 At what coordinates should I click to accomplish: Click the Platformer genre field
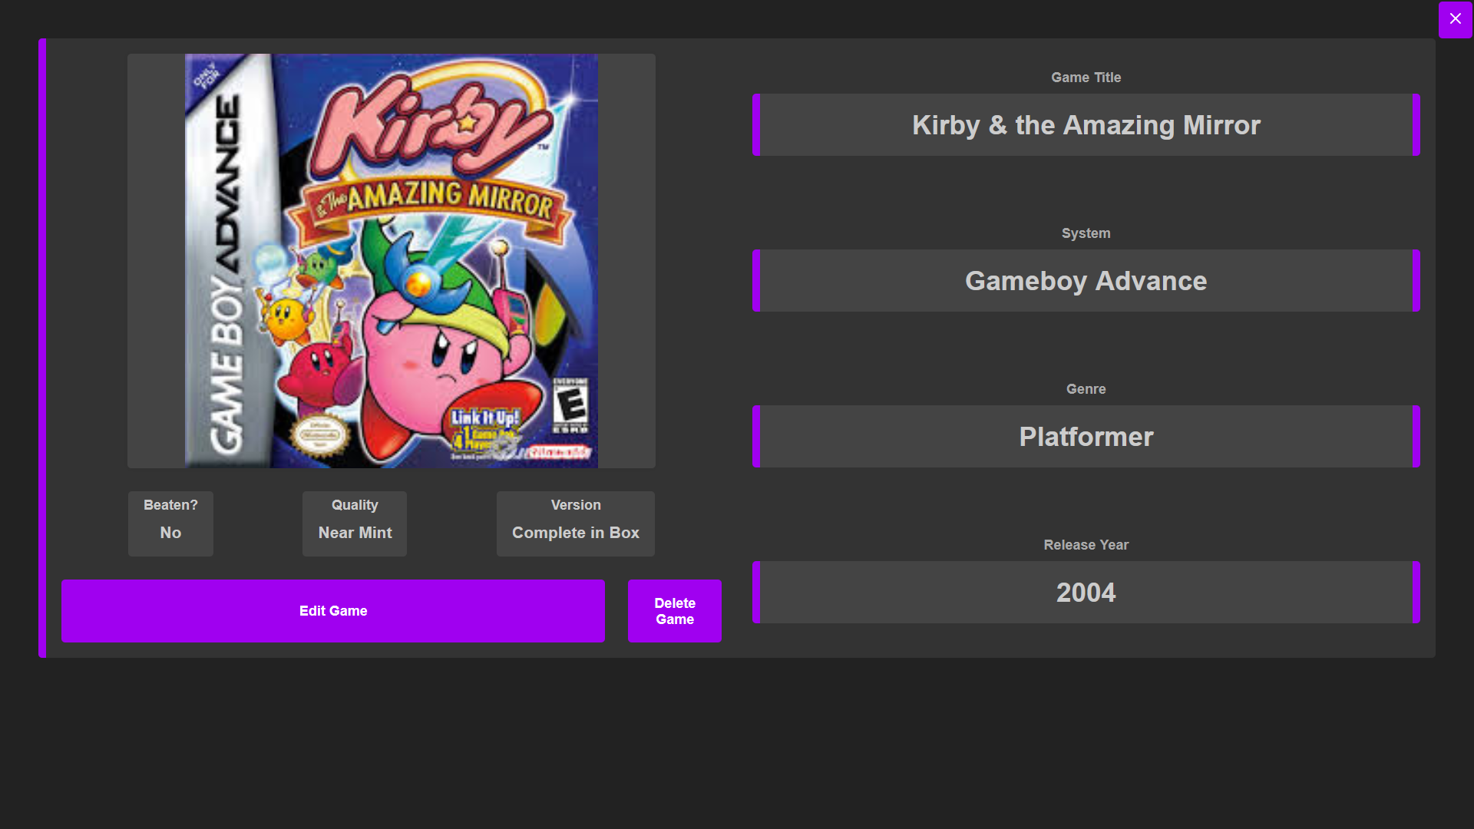(x=1086, y=437)
